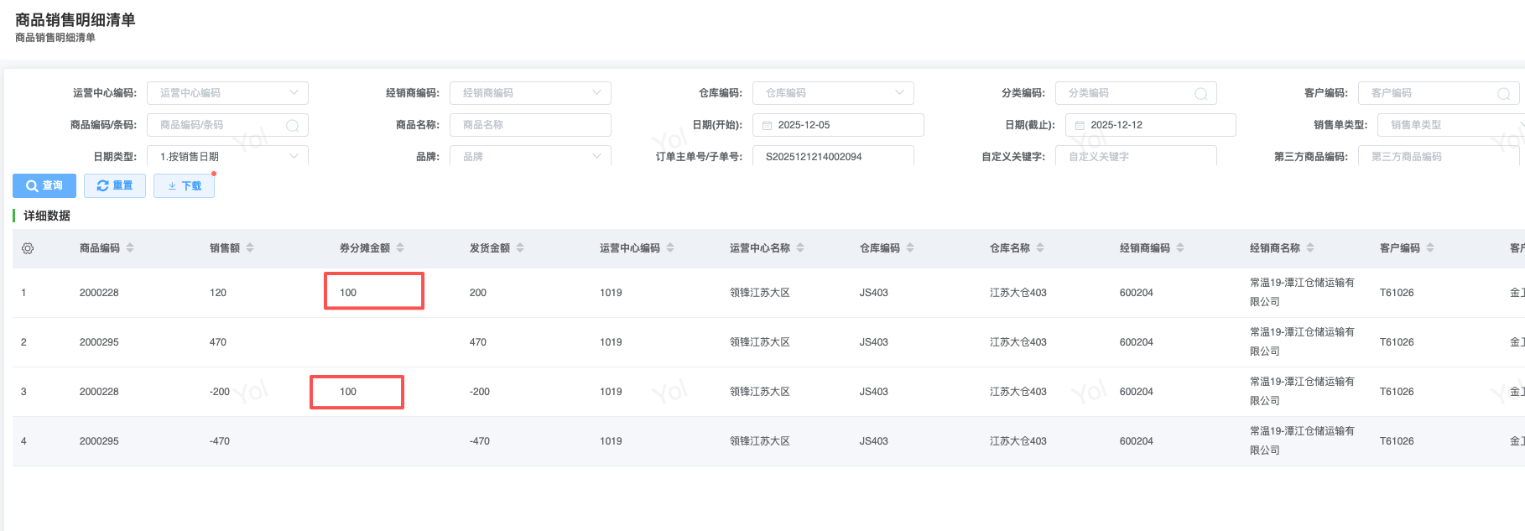Expand the 仓库编码 dropdown
This screenshot has width=1525, height=531.
pos(899,93)
